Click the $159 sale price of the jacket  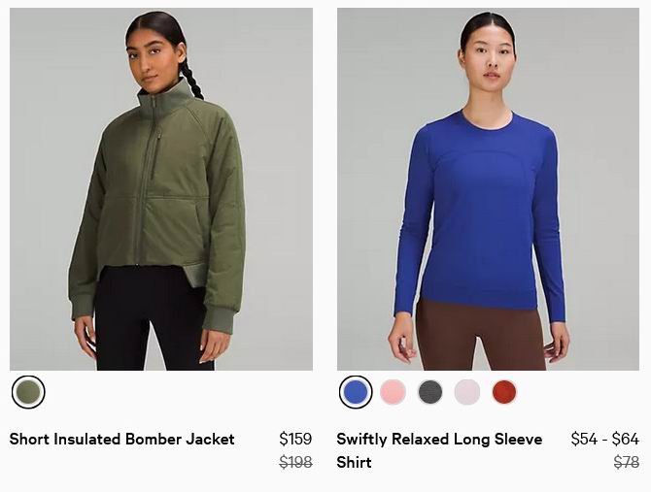(295, 439)
